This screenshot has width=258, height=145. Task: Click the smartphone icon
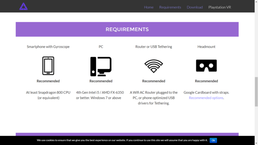click(x=48, y=66)
